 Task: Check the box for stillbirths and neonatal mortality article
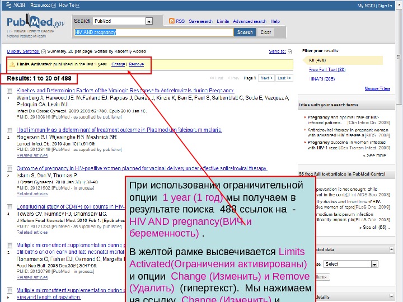10,246
